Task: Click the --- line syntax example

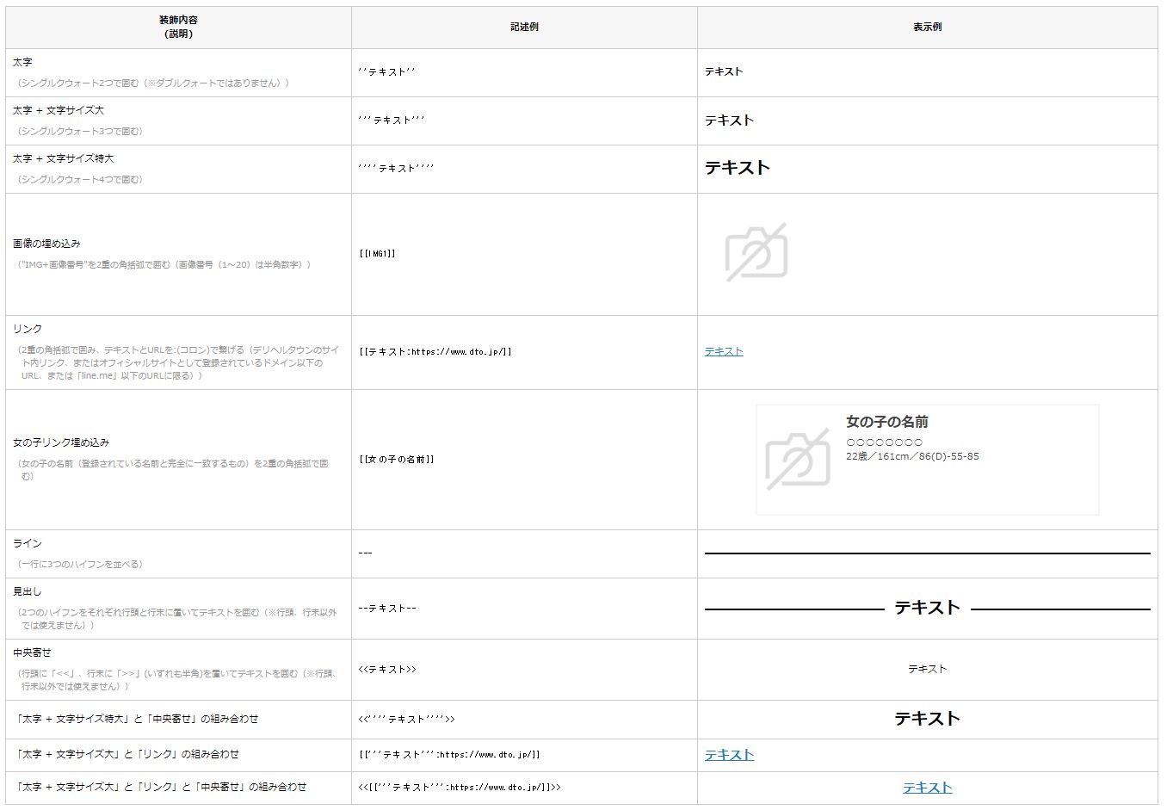Action: point(365,553)
